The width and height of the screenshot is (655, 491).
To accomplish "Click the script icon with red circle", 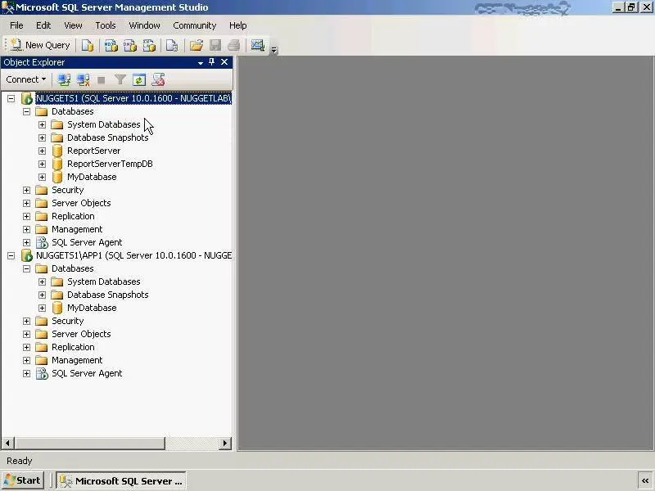I will point(158,79).
